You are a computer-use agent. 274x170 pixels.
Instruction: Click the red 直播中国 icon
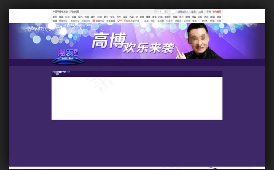pyautogui.click(x=94, y=20)
